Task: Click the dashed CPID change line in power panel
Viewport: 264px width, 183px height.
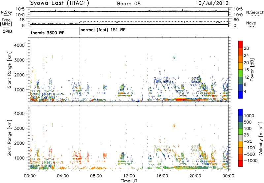Action: [80, 70]
